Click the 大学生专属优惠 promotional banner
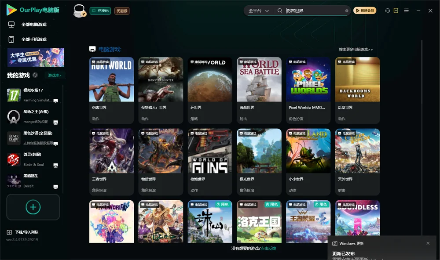Screen dimensions: 440x260 [x=36, y=57]
